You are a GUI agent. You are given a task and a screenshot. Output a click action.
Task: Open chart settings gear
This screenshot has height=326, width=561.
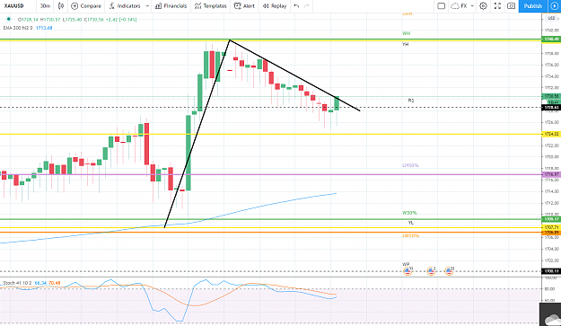(484, 6)
